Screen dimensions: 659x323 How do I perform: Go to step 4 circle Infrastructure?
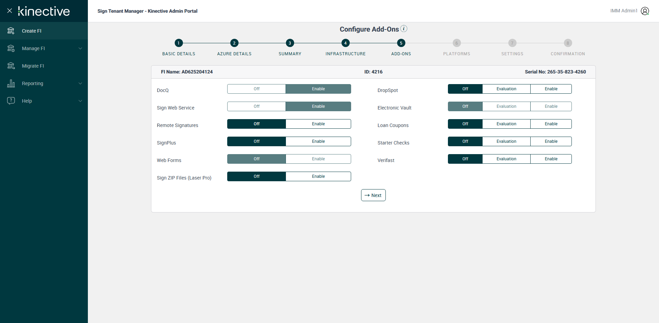(345, 43)
